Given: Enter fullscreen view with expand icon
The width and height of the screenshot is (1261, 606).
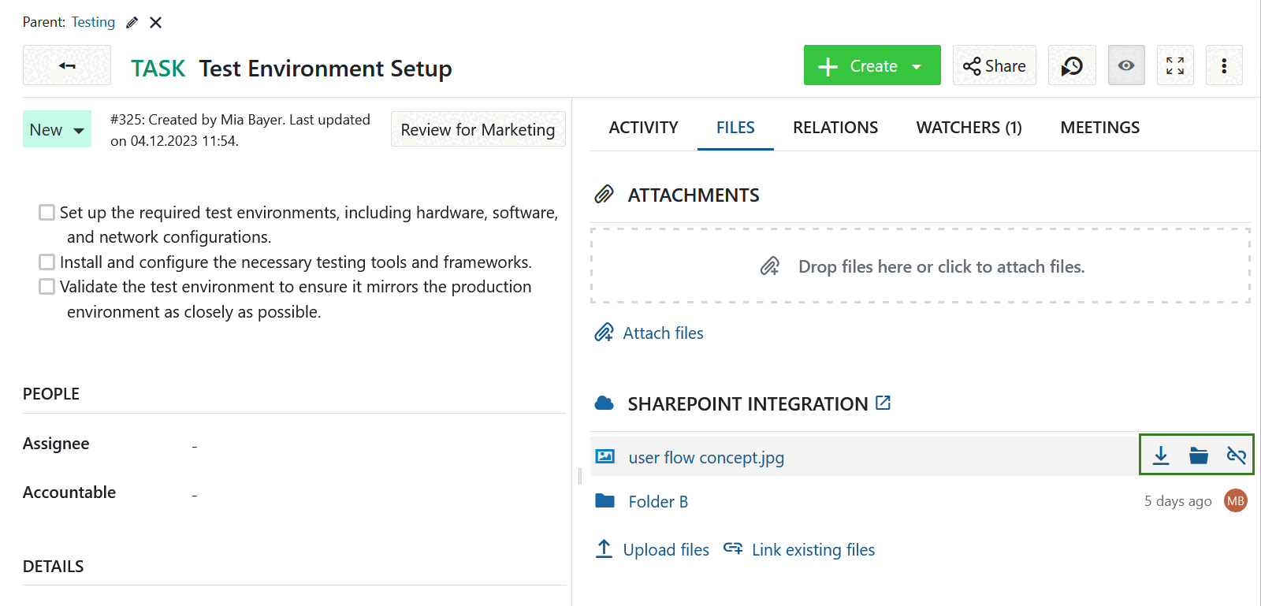Looking at the screenshot, I should (1174, 66).
